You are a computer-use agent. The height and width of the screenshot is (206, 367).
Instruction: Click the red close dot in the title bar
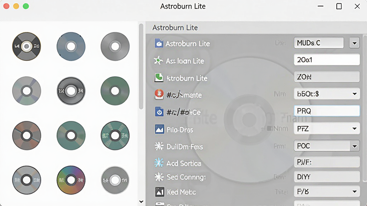6,6
